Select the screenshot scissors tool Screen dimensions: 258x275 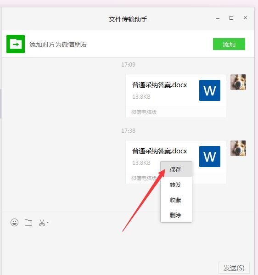(x=42, y=223)
